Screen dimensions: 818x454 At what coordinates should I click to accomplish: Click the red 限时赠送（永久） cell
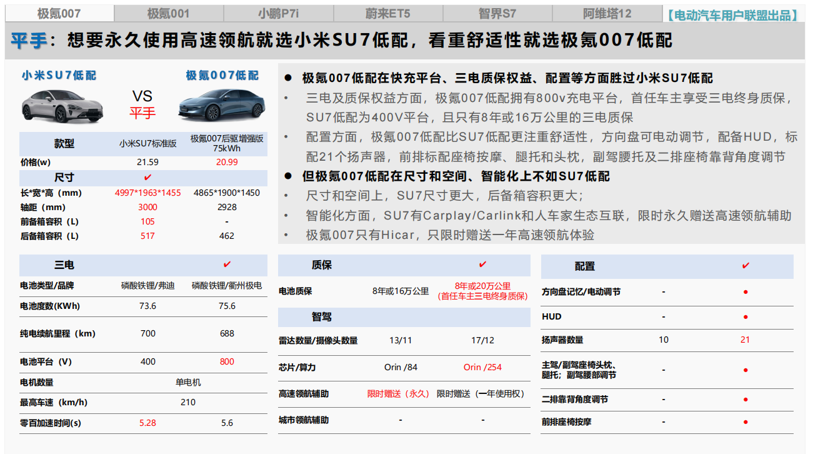399,394
